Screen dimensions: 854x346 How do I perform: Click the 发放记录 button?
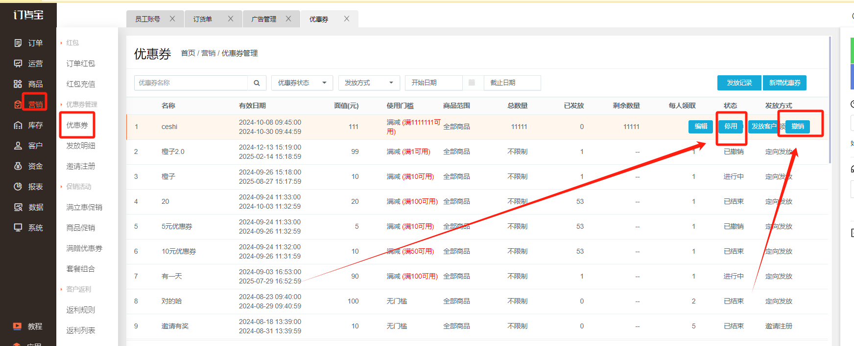(x=739, y=83)
